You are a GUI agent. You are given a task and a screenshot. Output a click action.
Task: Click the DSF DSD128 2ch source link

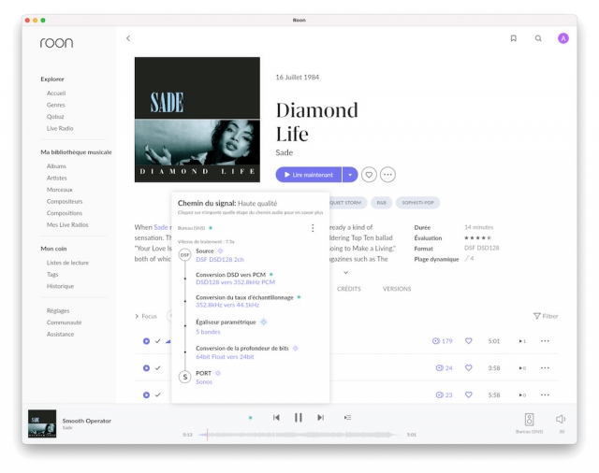tap(220, 259)
